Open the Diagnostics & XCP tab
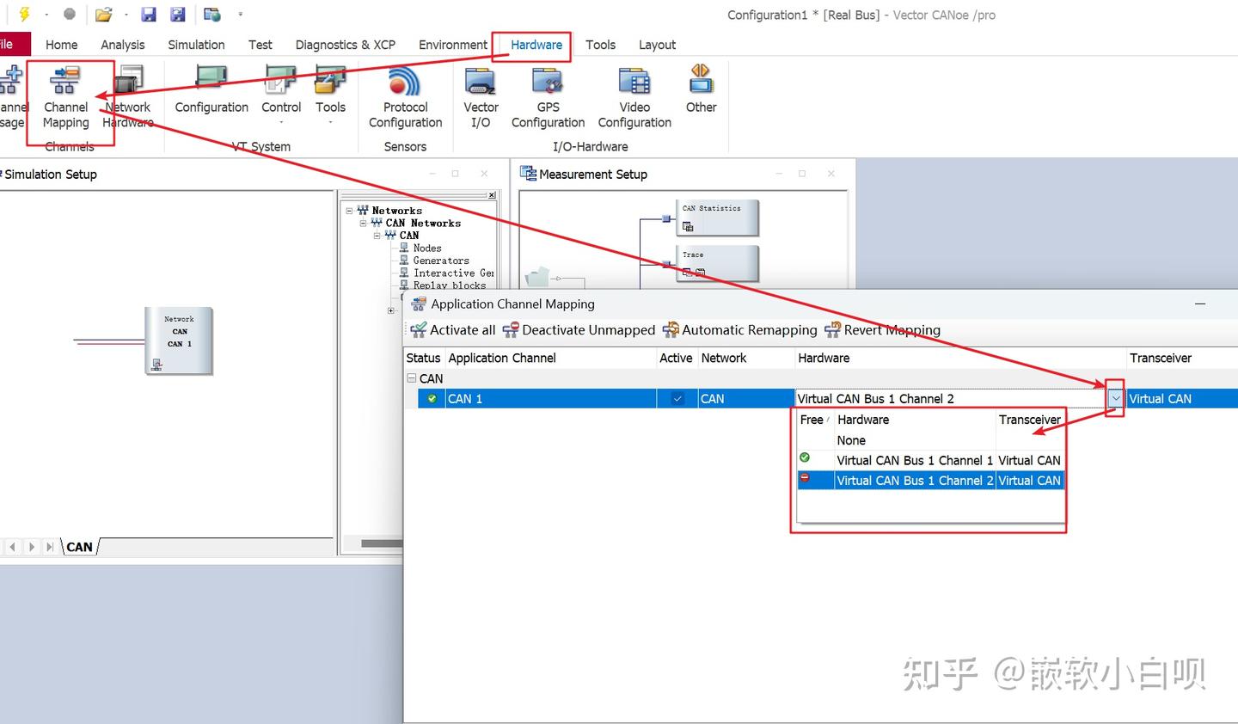The image size is (1238, 724). point(346,45)
